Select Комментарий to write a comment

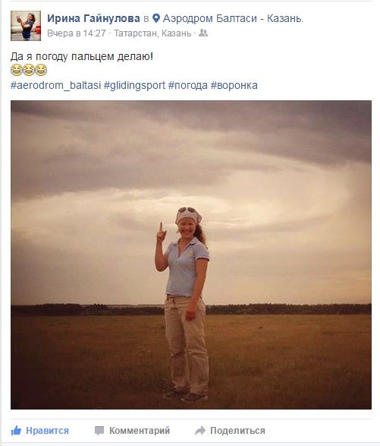(x=140, y=431)
